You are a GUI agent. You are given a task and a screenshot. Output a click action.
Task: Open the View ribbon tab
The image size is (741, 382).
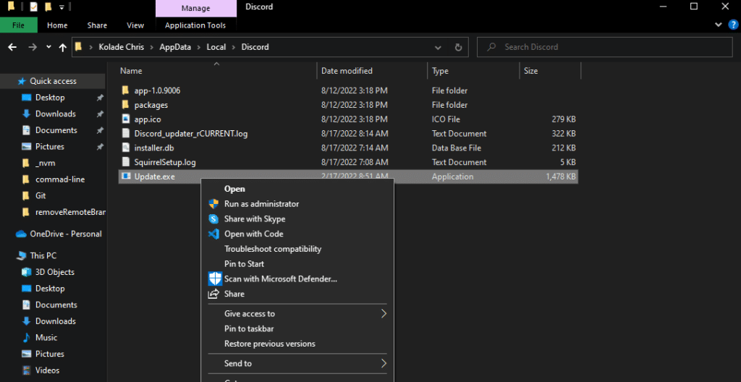(x=135, y=25)
